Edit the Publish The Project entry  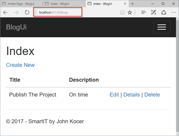coord(114,95)
